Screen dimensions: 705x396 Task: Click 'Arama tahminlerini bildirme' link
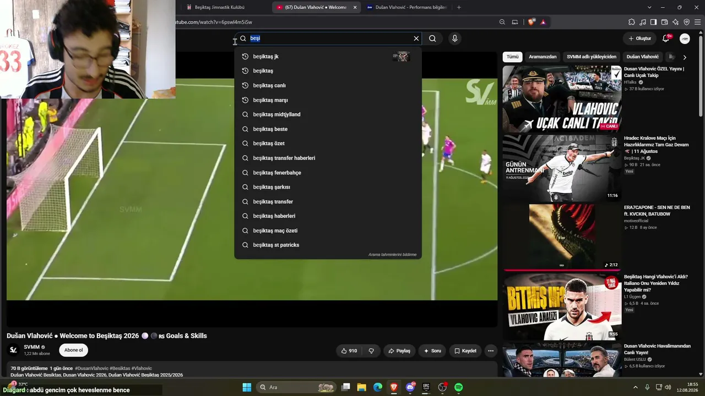[x=392, y=255]
